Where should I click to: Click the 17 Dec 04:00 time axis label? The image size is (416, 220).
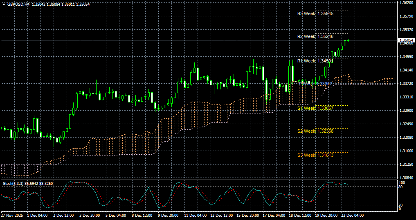pos(273,216)
